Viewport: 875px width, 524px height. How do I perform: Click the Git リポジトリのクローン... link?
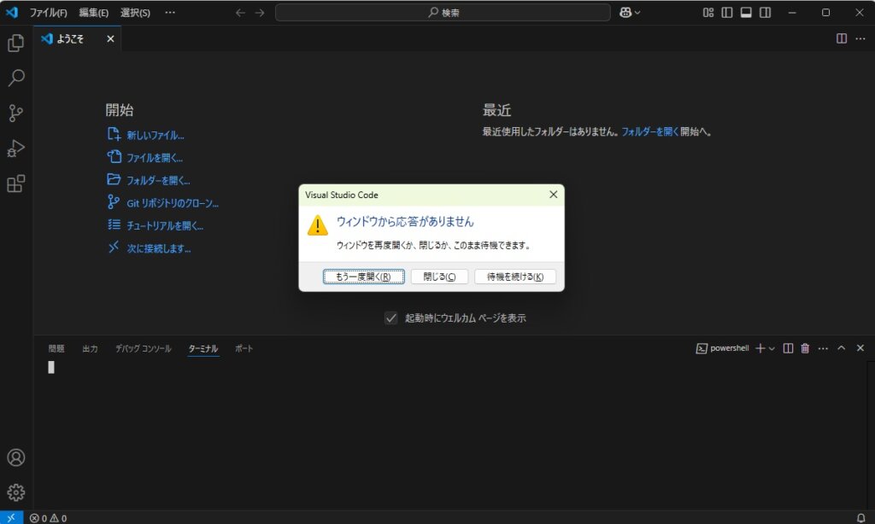coord(173,203)
